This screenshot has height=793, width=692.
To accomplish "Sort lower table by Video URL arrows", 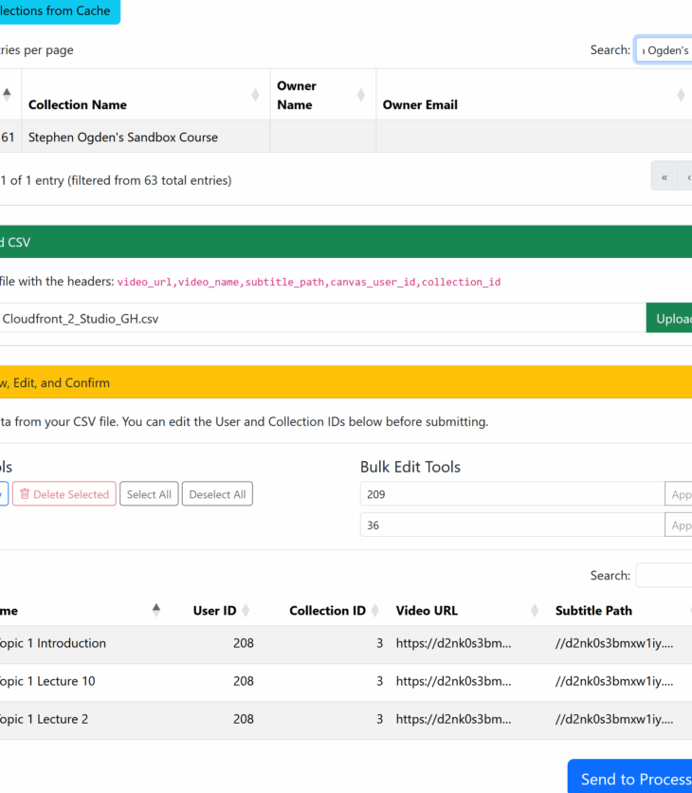I will coord(535,611).
